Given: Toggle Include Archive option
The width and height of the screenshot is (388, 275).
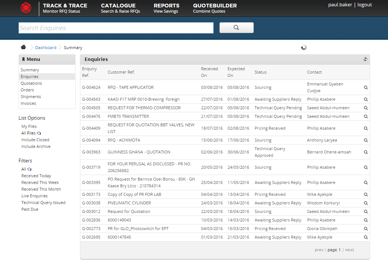Looking at the screenshot, I should [x=36, y=146].
